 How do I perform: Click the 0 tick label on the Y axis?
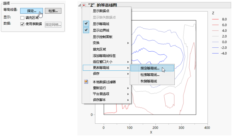(x=92, y=115)
